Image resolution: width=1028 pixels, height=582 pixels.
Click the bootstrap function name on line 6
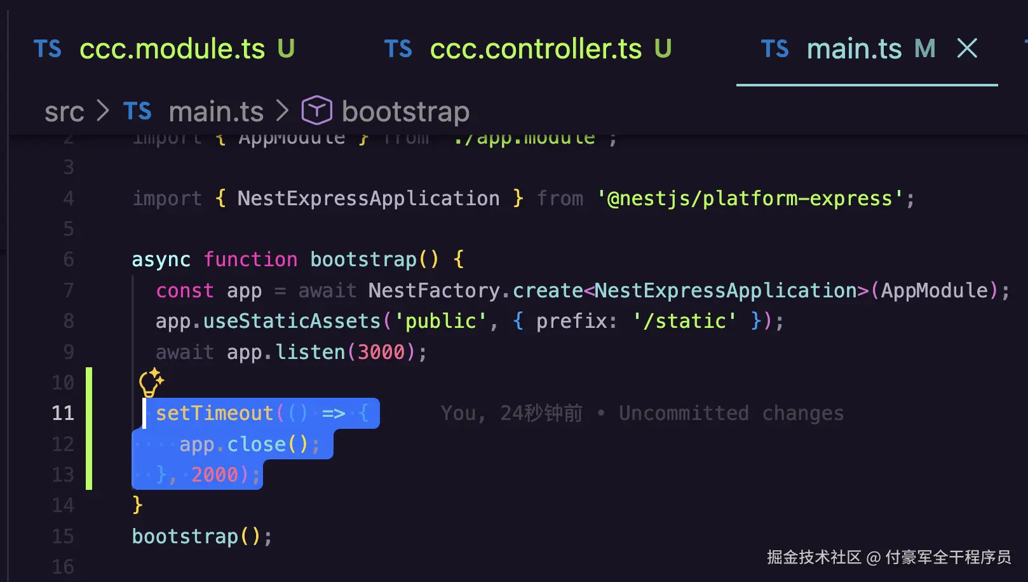pyautogui.click(x=363, y=259)
